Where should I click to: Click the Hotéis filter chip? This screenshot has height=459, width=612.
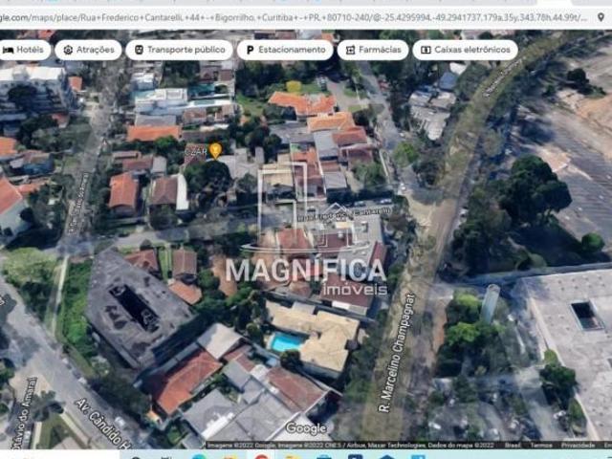(x=24, y=50)
